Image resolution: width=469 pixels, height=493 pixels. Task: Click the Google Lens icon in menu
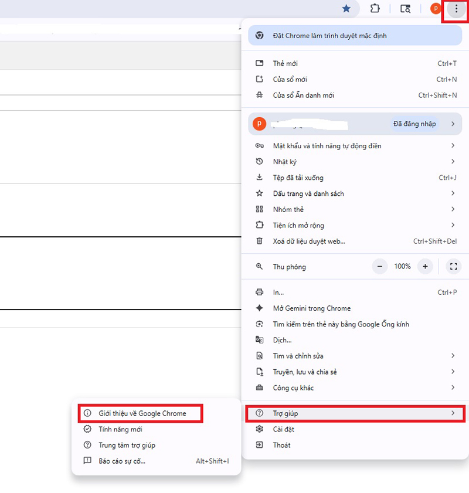[259, 324]
